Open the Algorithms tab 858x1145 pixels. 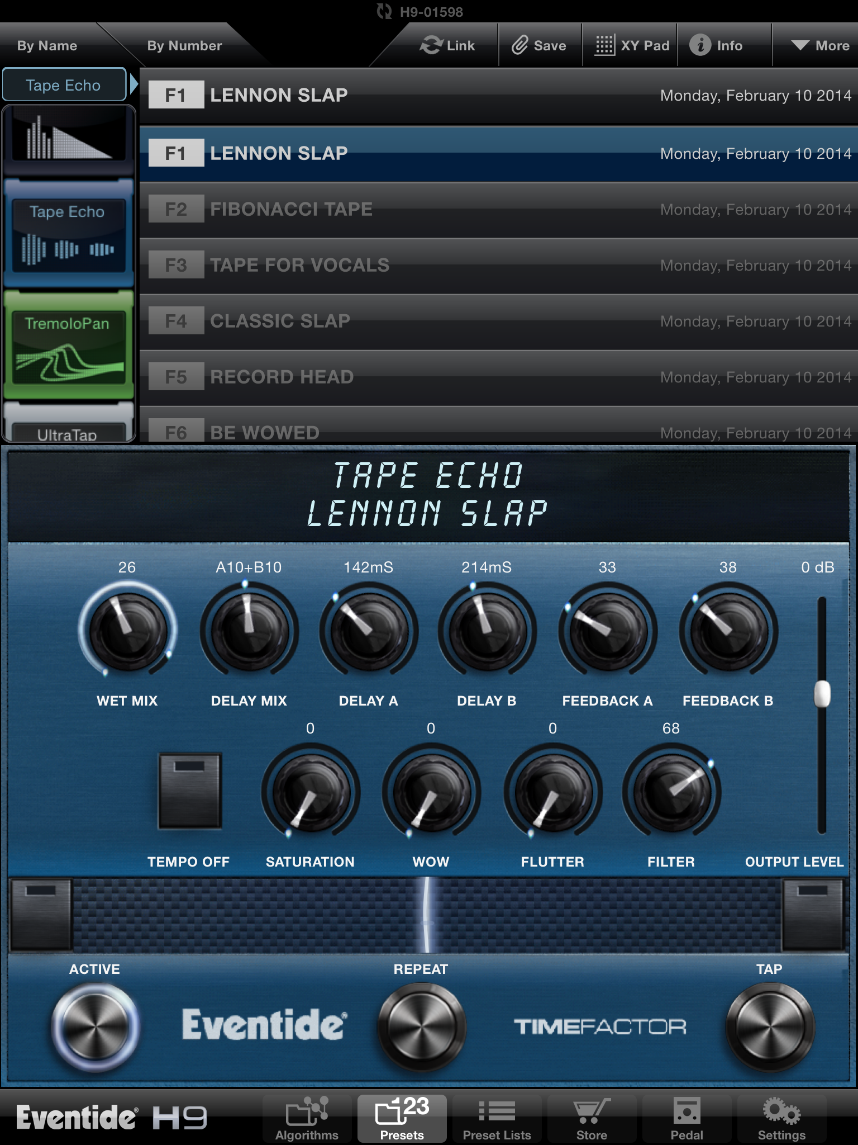click(x=307, y=1118)
